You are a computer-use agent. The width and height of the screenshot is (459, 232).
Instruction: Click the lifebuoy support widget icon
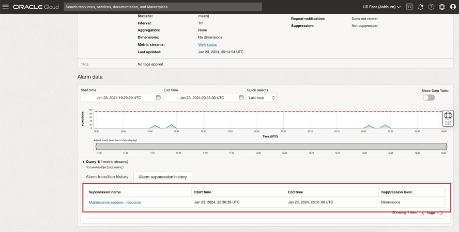[448, 115]
